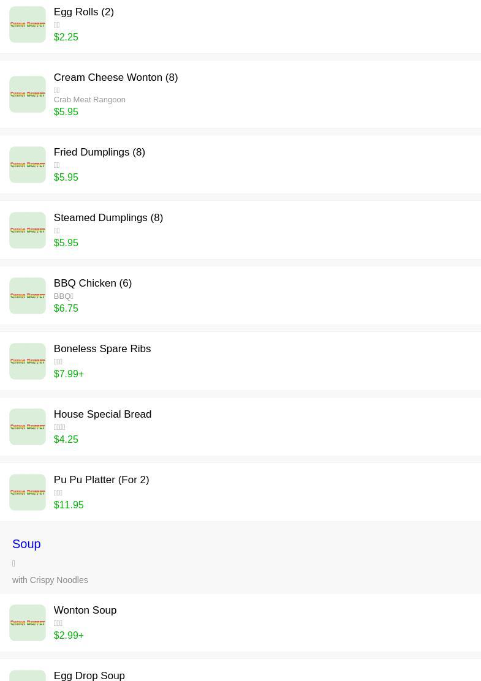The width and height of the screenshot is (481, 681).
Task: Open Boneless Spare Ribs item
Action: coord(102,349)
